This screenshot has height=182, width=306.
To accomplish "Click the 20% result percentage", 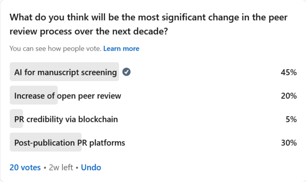I will click(289, 96).
